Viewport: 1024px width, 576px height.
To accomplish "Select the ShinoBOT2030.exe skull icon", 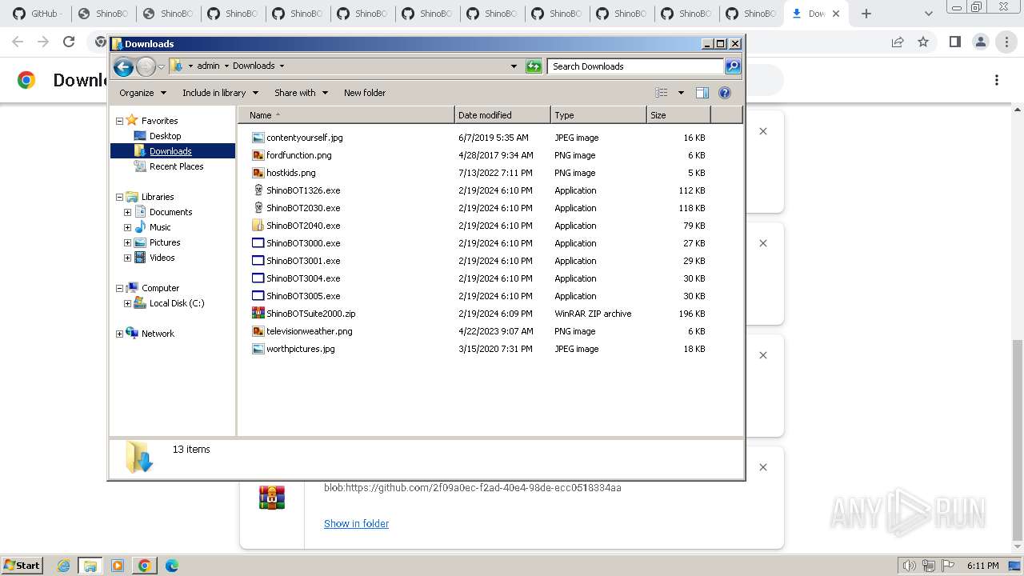I will (x=258, y=208).
